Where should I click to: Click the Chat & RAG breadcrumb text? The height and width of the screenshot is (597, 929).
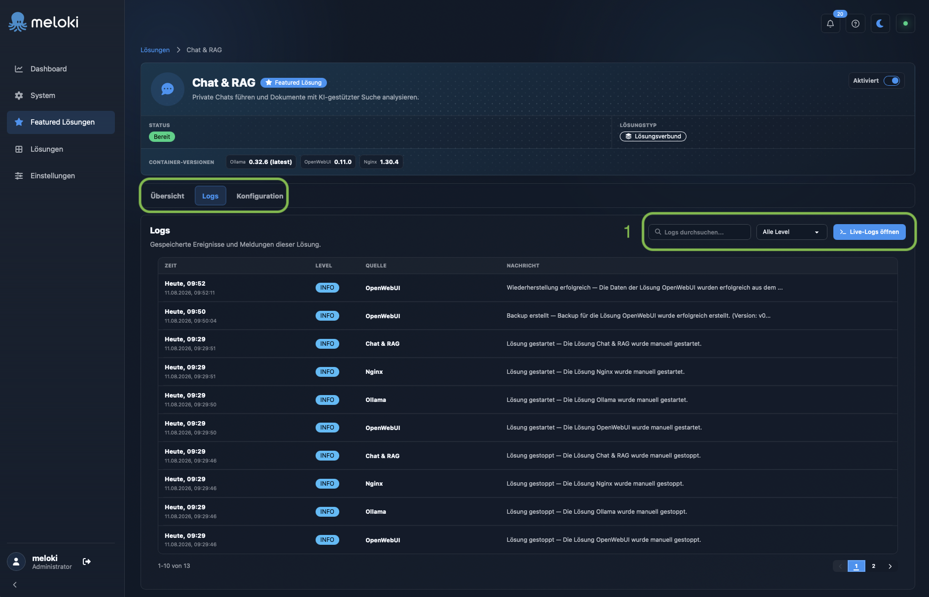(204, 50)
